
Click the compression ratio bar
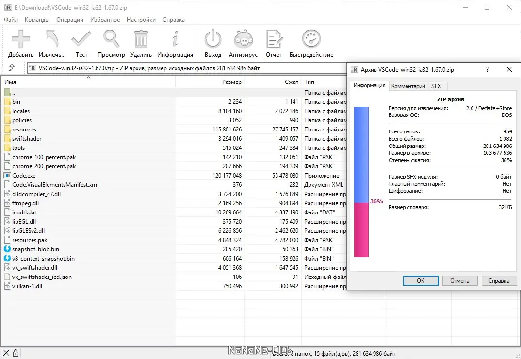pos(361,182)
